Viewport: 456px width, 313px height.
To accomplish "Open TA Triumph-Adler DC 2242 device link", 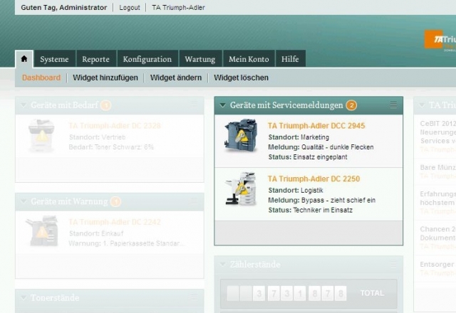I will [115, 222].
